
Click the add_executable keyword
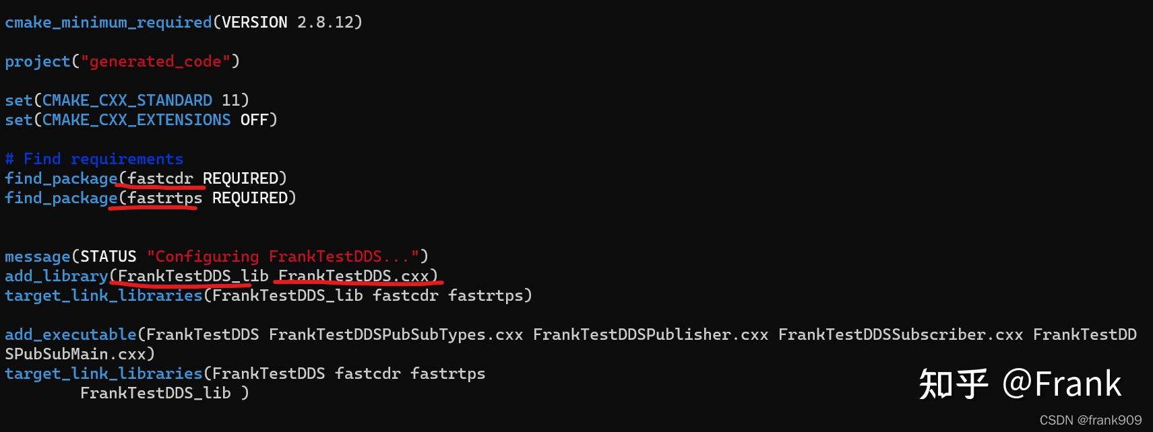[x=70, y=334]
